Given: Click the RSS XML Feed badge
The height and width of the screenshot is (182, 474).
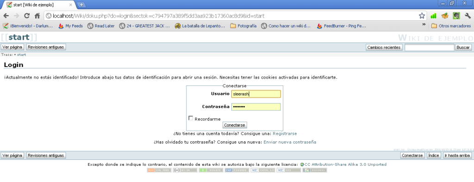Looking at the screenshot, I should pos(159,170).
